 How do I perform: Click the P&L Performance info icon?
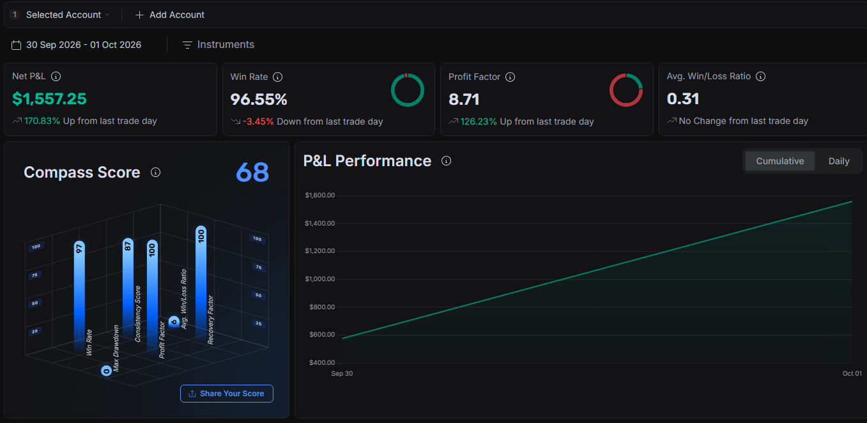[x=447, y=161]
